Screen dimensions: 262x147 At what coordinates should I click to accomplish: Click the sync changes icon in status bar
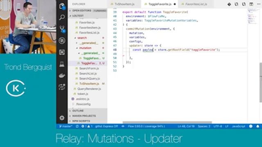(x=77, y=126)
